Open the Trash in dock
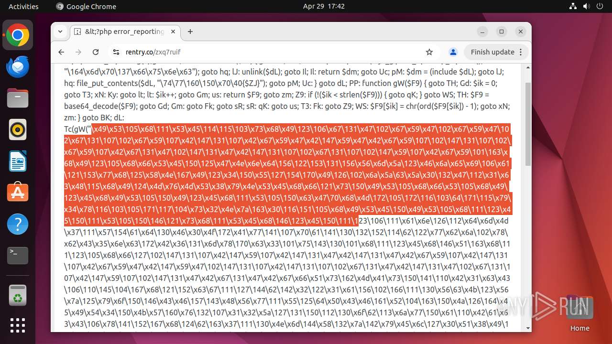 click(18, 295)
